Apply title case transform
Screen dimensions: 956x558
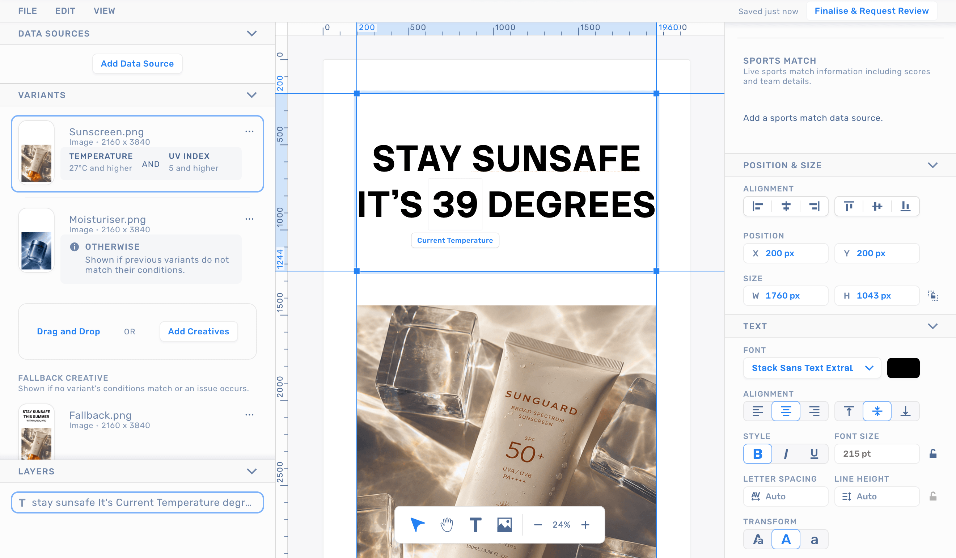[x=758, y=539]
